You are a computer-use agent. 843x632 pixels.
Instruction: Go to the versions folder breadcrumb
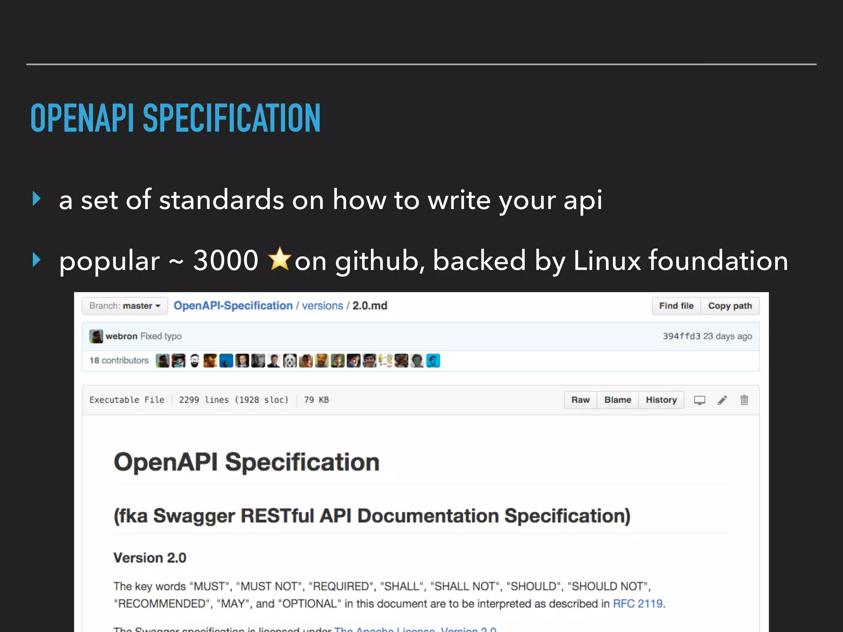(x=322, y=306)
